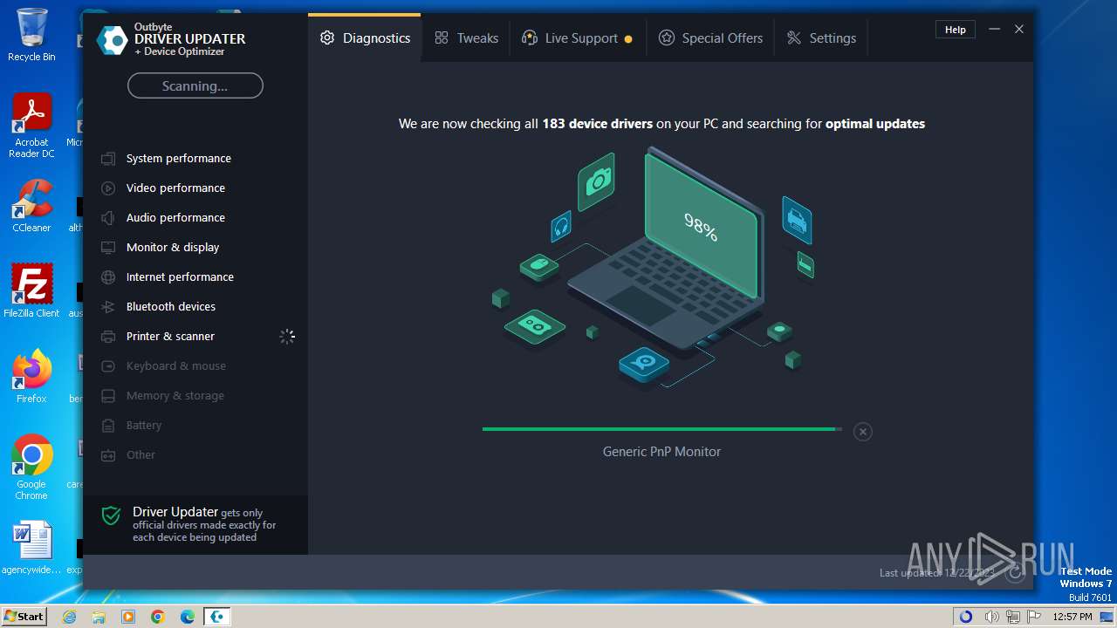1117x628 pixels.
Task: Click the Internet performance category
Action: 180,277
